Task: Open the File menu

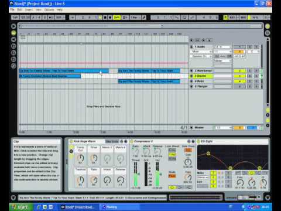Action: 12,9
